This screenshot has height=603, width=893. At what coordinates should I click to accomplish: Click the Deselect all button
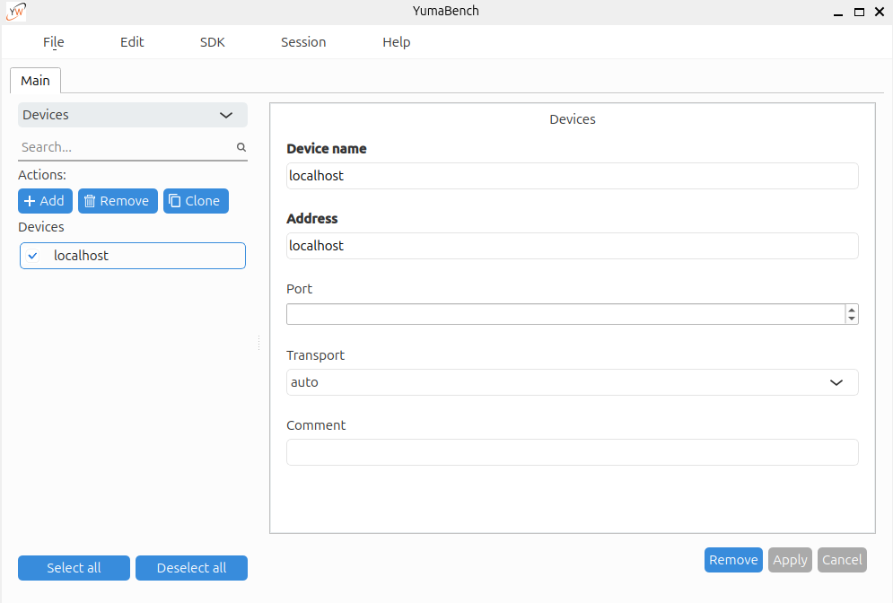(191, 568)
